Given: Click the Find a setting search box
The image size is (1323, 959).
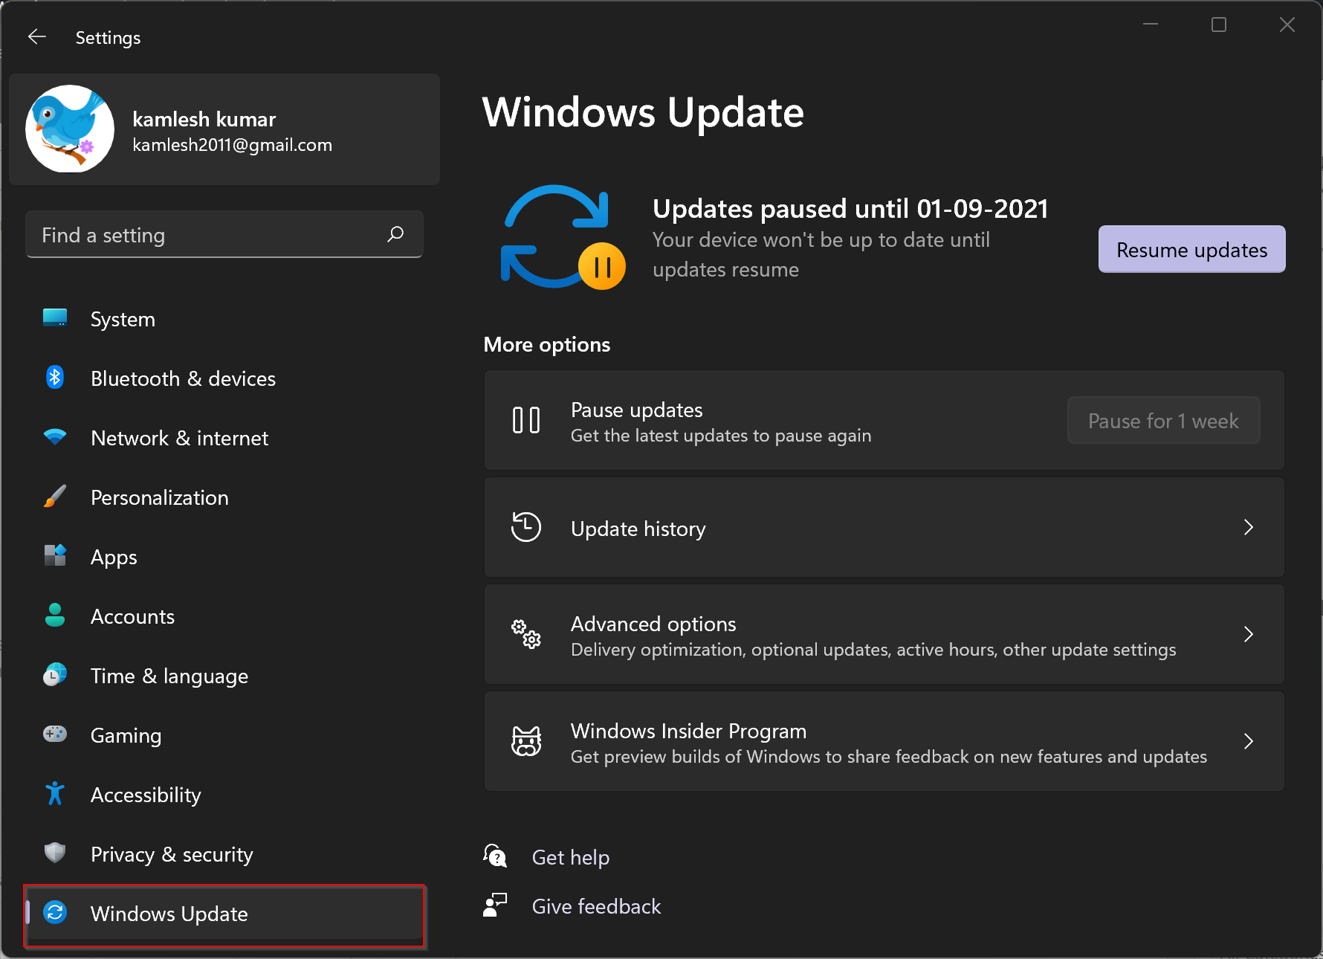Looking at the screenshot, I should click(224, 235).
